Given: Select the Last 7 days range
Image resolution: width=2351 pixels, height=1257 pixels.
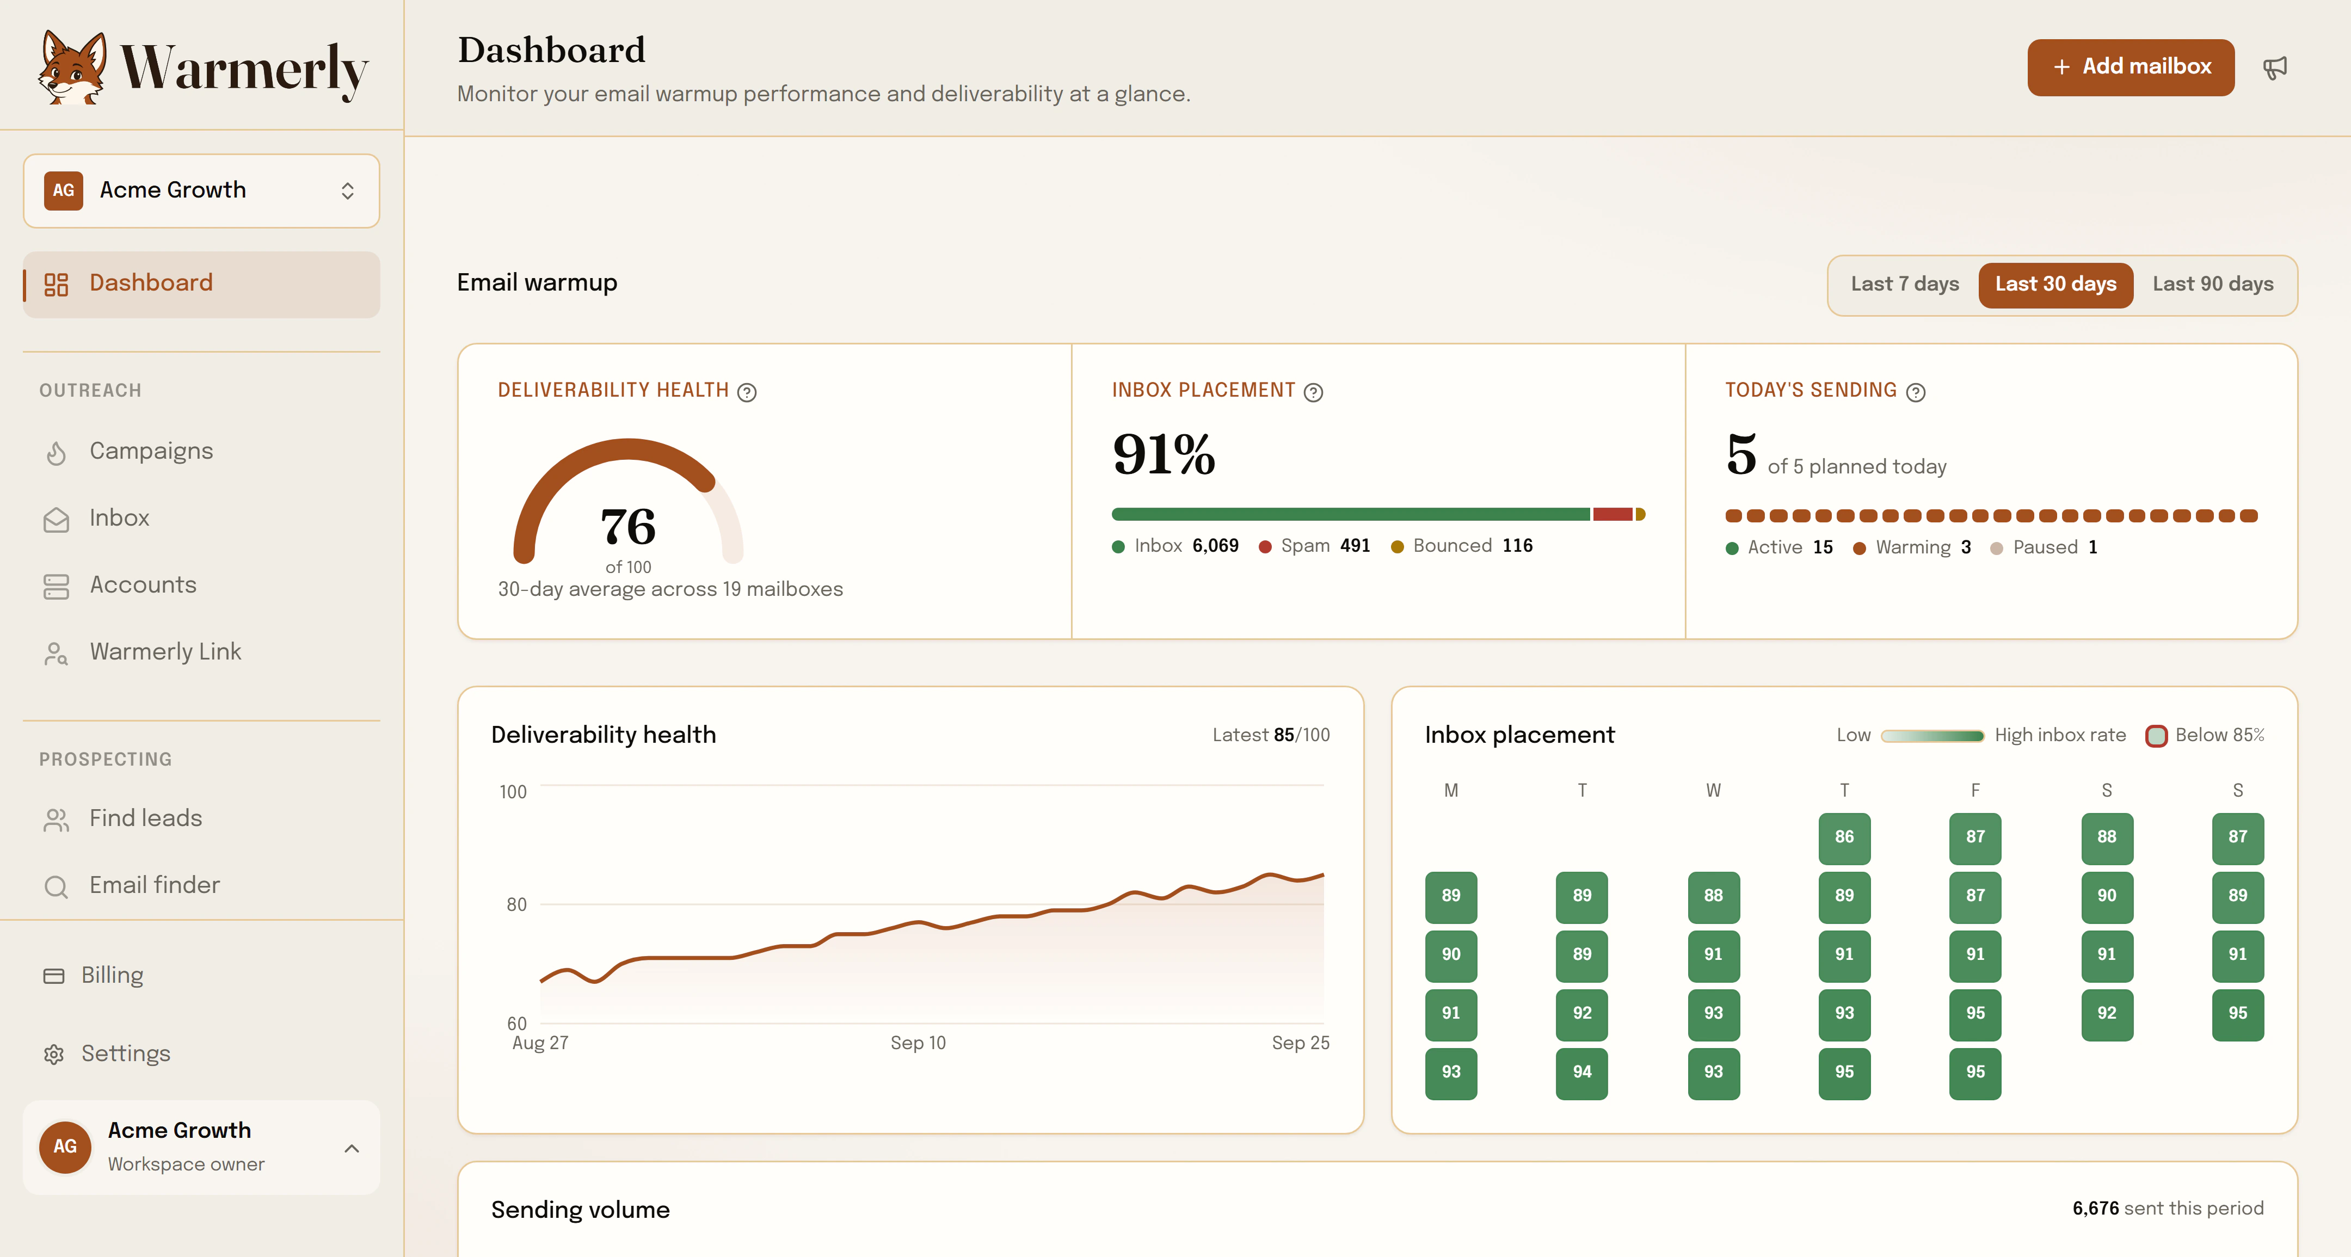Looking at the screenshot, I should click(x=1905, y=285).
